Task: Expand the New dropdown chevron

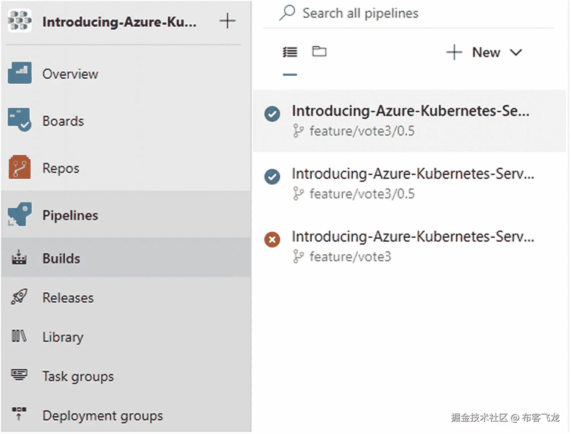Action: [516, 52]
